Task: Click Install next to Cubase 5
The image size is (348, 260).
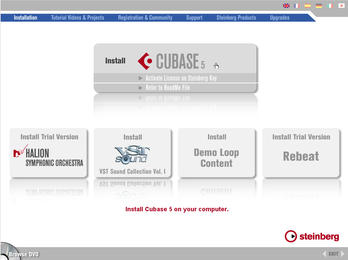Action: pyautogui.click(x=115, y=61)
